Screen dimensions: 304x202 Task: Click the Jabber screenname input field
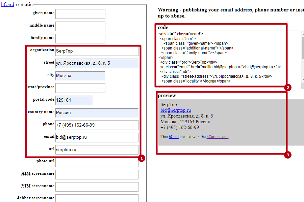97,198
